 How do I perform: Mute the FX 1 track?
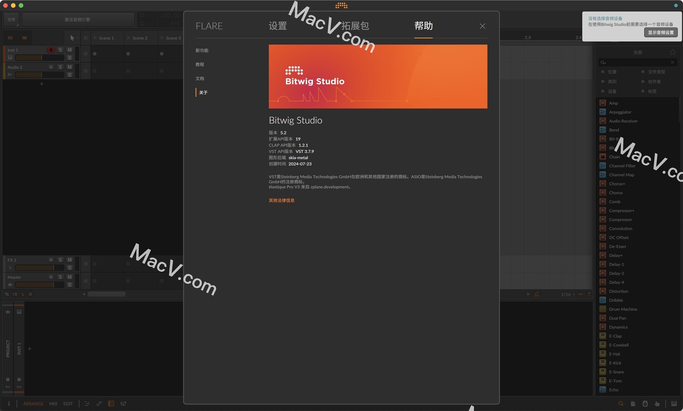pyautogui.click(x=70, y=260)
